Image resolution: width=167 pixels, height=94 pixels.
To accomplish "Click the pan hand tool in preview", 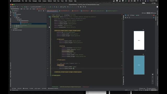I will point(153,74).
